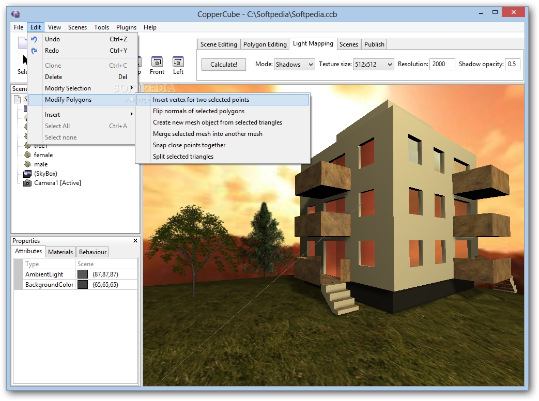
Task: Switch to Scenes tab
Action: [x=348, y=44]
